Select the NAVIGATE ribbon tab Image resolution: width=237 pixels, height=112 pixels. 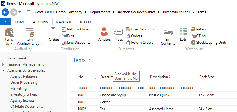[64, 22]
